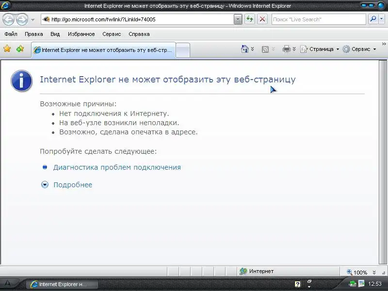Open the Файл menu
The image size is (388, 291).
coord(11,34)
